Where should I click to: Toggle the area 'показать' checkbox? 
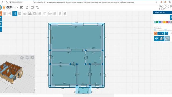(x=155, y=30)
